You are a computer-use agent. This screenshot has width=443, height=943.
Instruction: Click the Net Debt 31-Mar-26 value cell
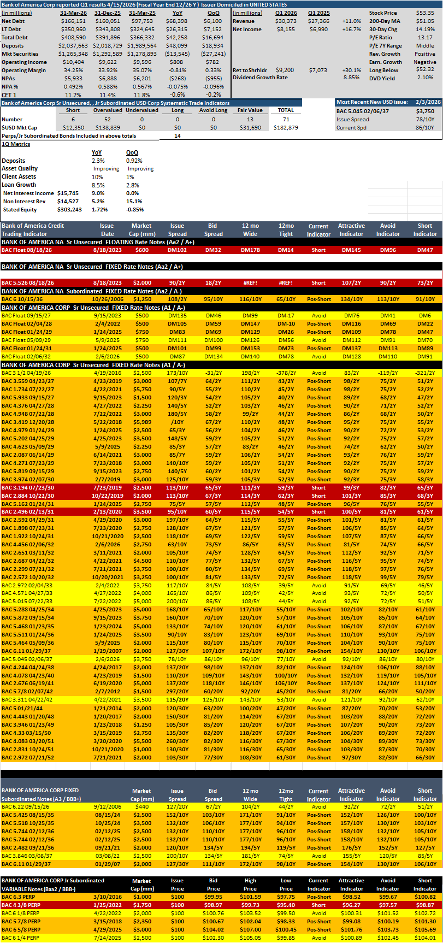[x=72, y=21]
